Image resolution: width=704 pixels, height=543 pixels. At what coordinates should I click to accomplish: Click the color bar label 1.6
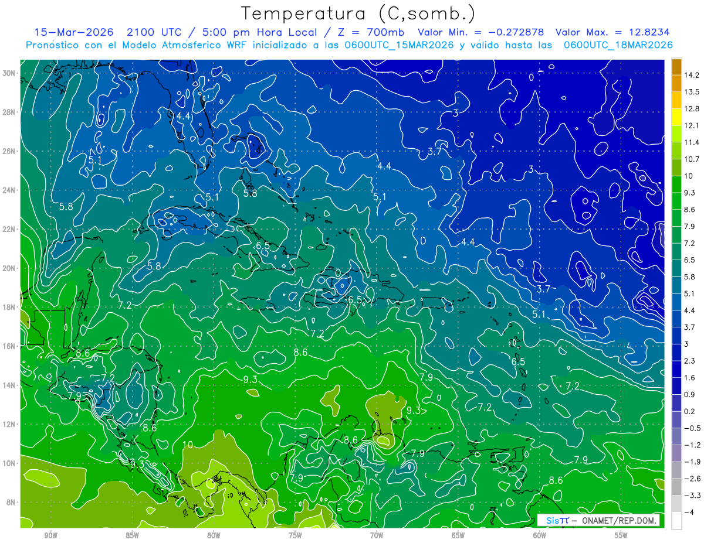tap(691, 378)
